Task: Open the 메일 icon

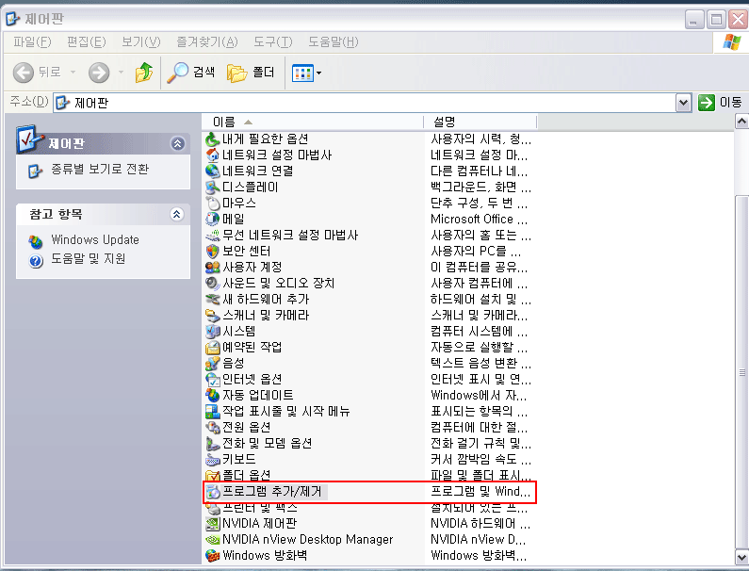Action: coord(212,219)
